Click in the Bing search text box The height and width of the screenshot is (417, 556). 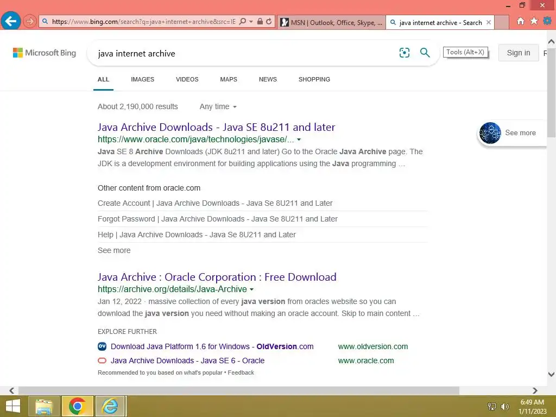[245, 54]
